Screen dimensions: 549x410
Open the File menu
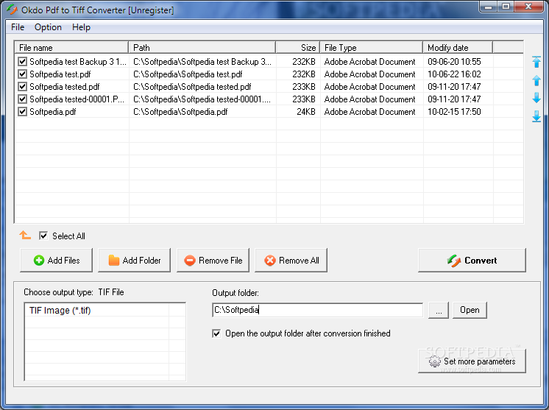click(x=18, y=27)
